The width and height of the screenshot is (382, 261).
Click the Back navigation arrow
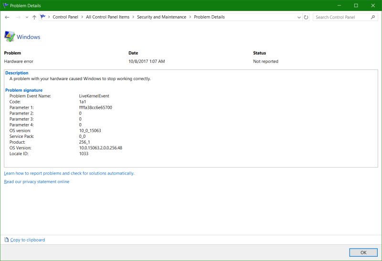(7, 17)
